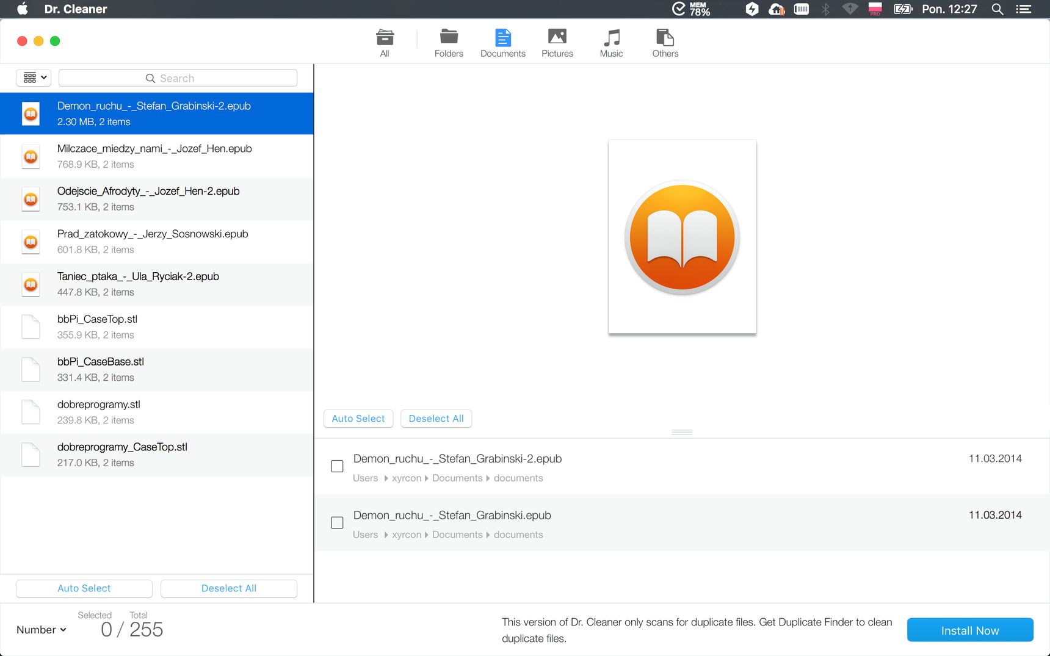Viewport: 1050px width, 656px height.
Task: Click the epub icon of Odejscie_Afrodyty row
Action: pyautogui.click(x=31, y=199)
